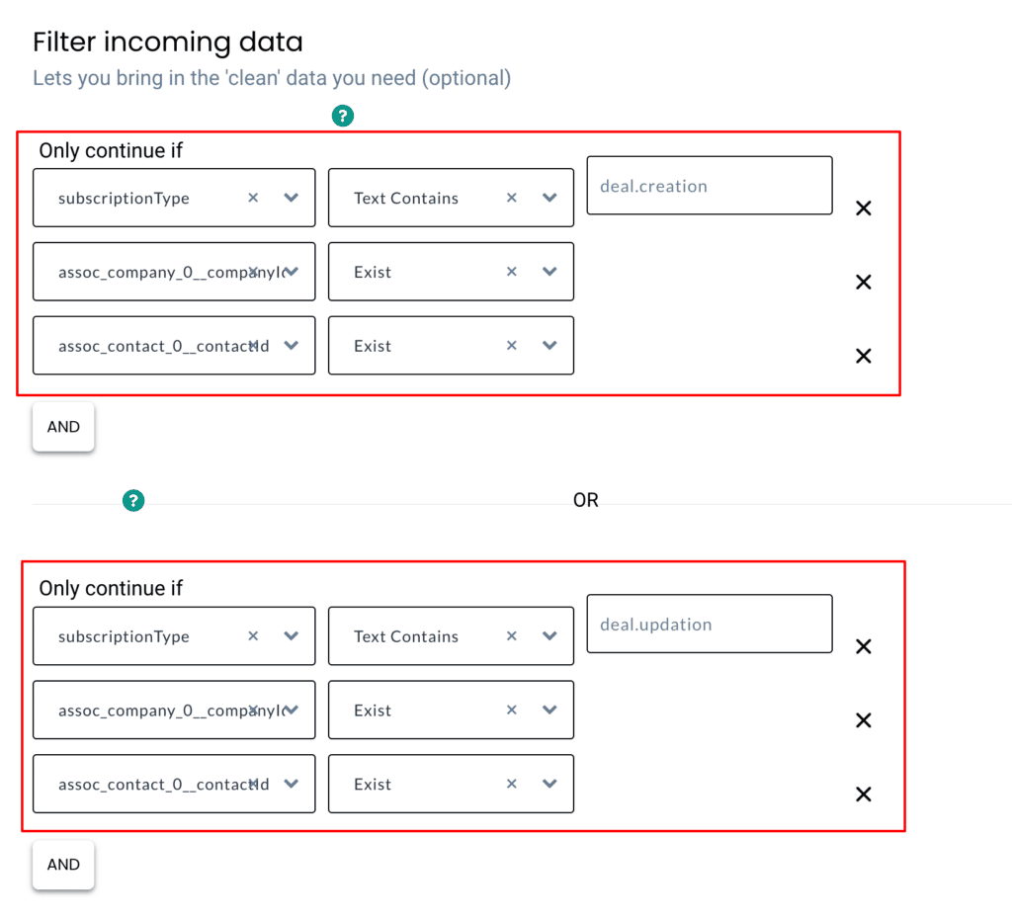Screen dimensions: 1012x921
Task: Remove first group's assoc_company condition row
Action: tap(864, 282)
